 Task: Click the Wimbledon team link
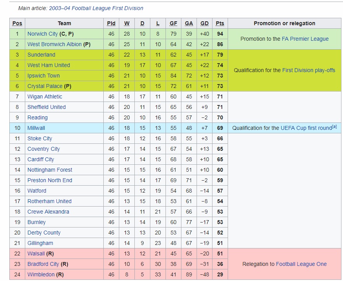(41, 274)
